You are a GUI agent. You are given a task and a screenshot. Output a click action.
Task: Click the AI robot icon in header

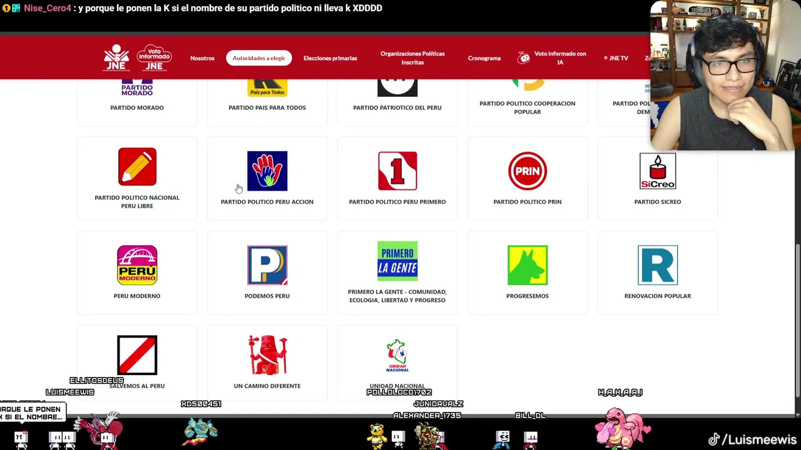[x=524, y=57]
